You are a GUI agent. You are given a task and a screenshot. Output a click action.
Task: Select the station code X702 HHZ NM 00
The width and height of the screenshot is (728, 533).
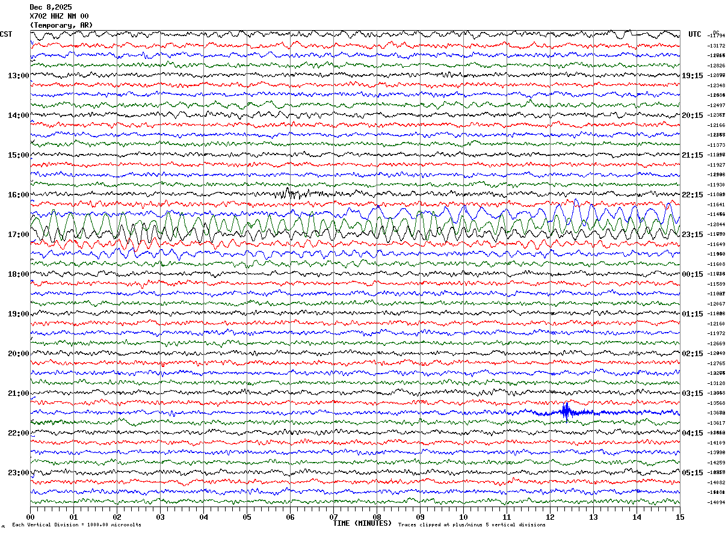59,16
